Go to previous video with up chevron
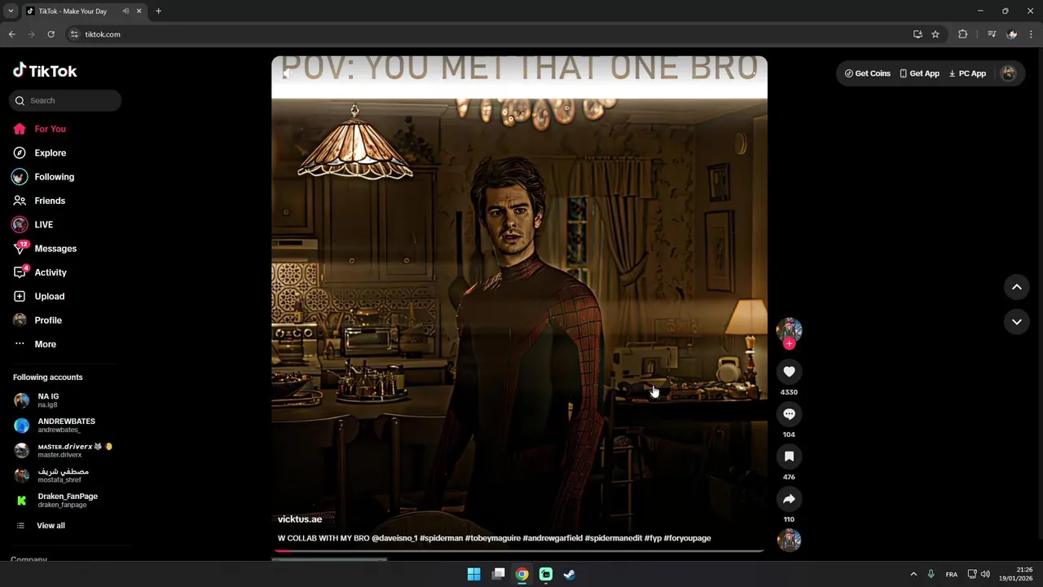The image size is (1043, 587). (x=1016, y=287)
